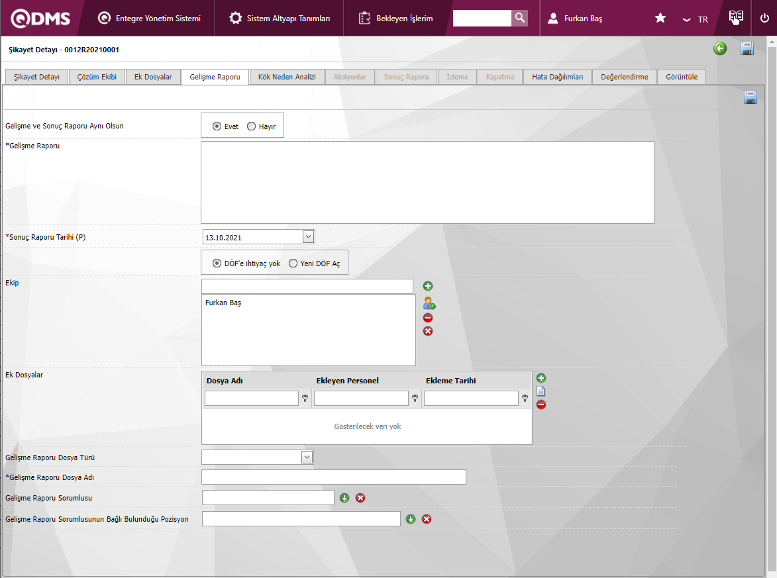
Task: Select the Hayır radio button
Action: 252,126
